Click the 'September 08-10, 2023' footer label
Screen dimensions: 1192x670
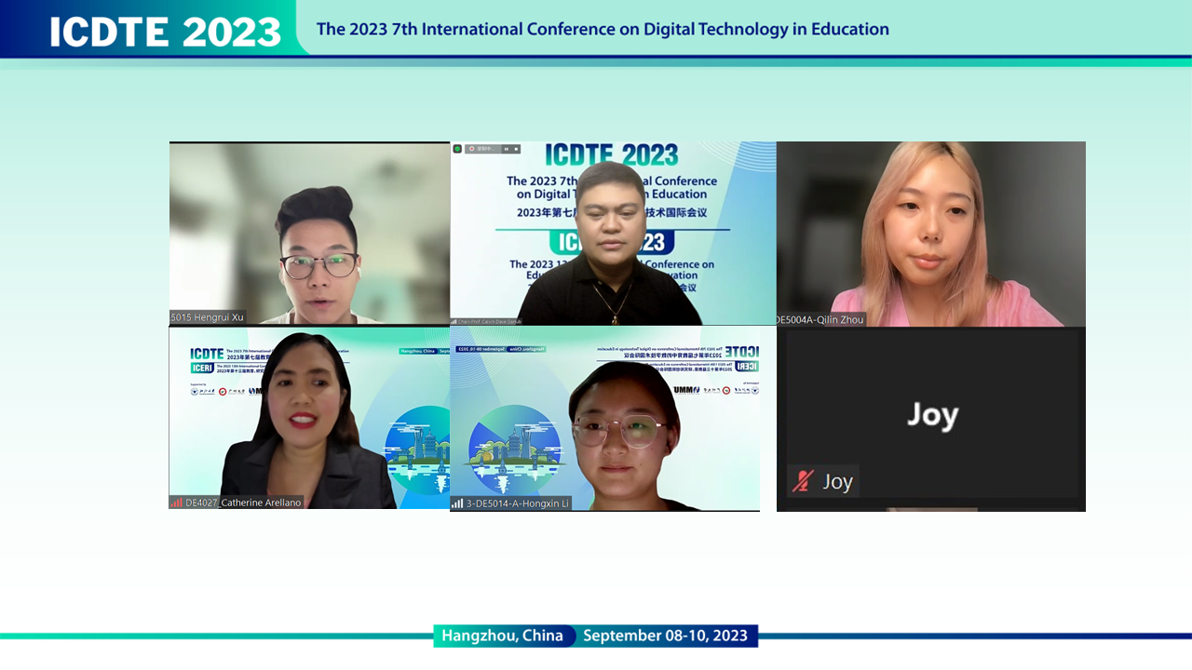[666, 636]
